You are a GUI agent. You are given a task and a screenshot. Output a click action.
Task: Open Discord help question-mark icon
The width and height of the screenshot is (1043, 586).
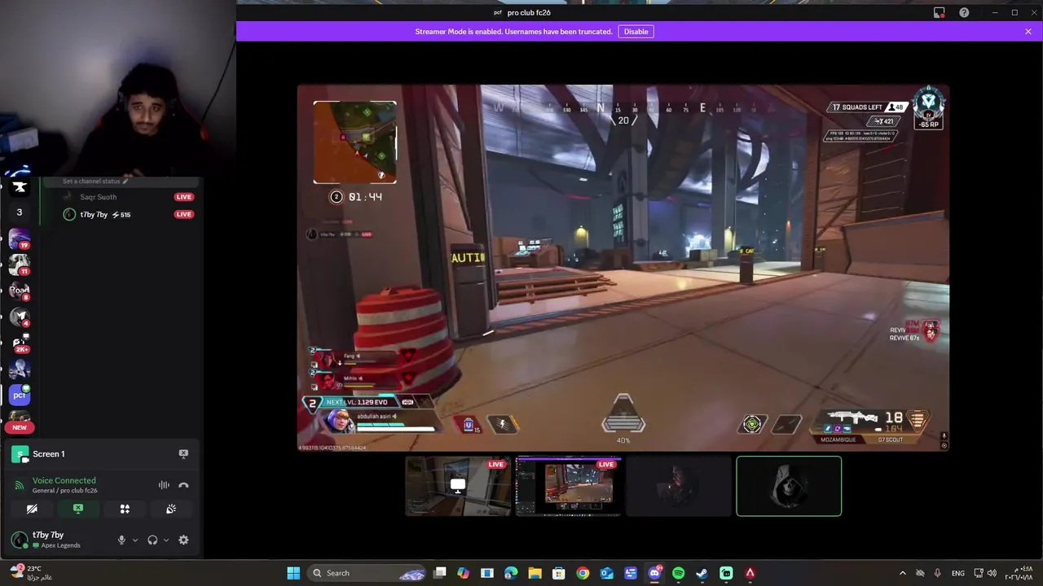[x=964, y=12]
